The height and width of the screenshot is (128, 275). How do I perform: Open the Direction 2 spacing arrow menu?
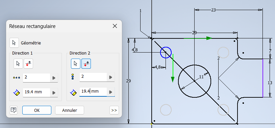(x=111, y=92)
